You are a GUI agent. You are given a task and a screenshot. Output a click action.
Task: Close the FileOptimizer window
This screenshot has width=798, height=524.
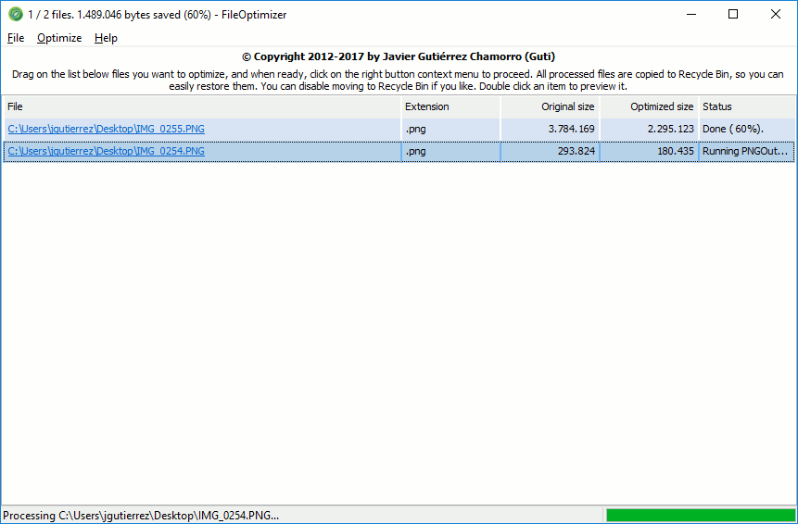[x=776, y=14]
